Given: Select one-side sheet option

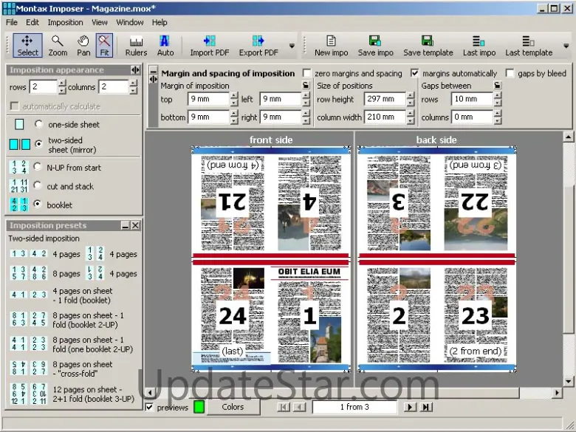Looking at the screenshot, I should coord(38,124).
